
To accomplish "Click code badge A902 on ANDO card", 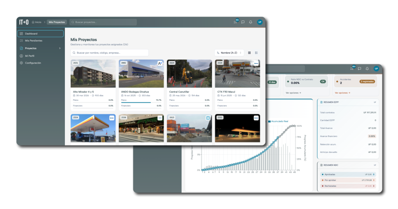I will click(124, 63).
